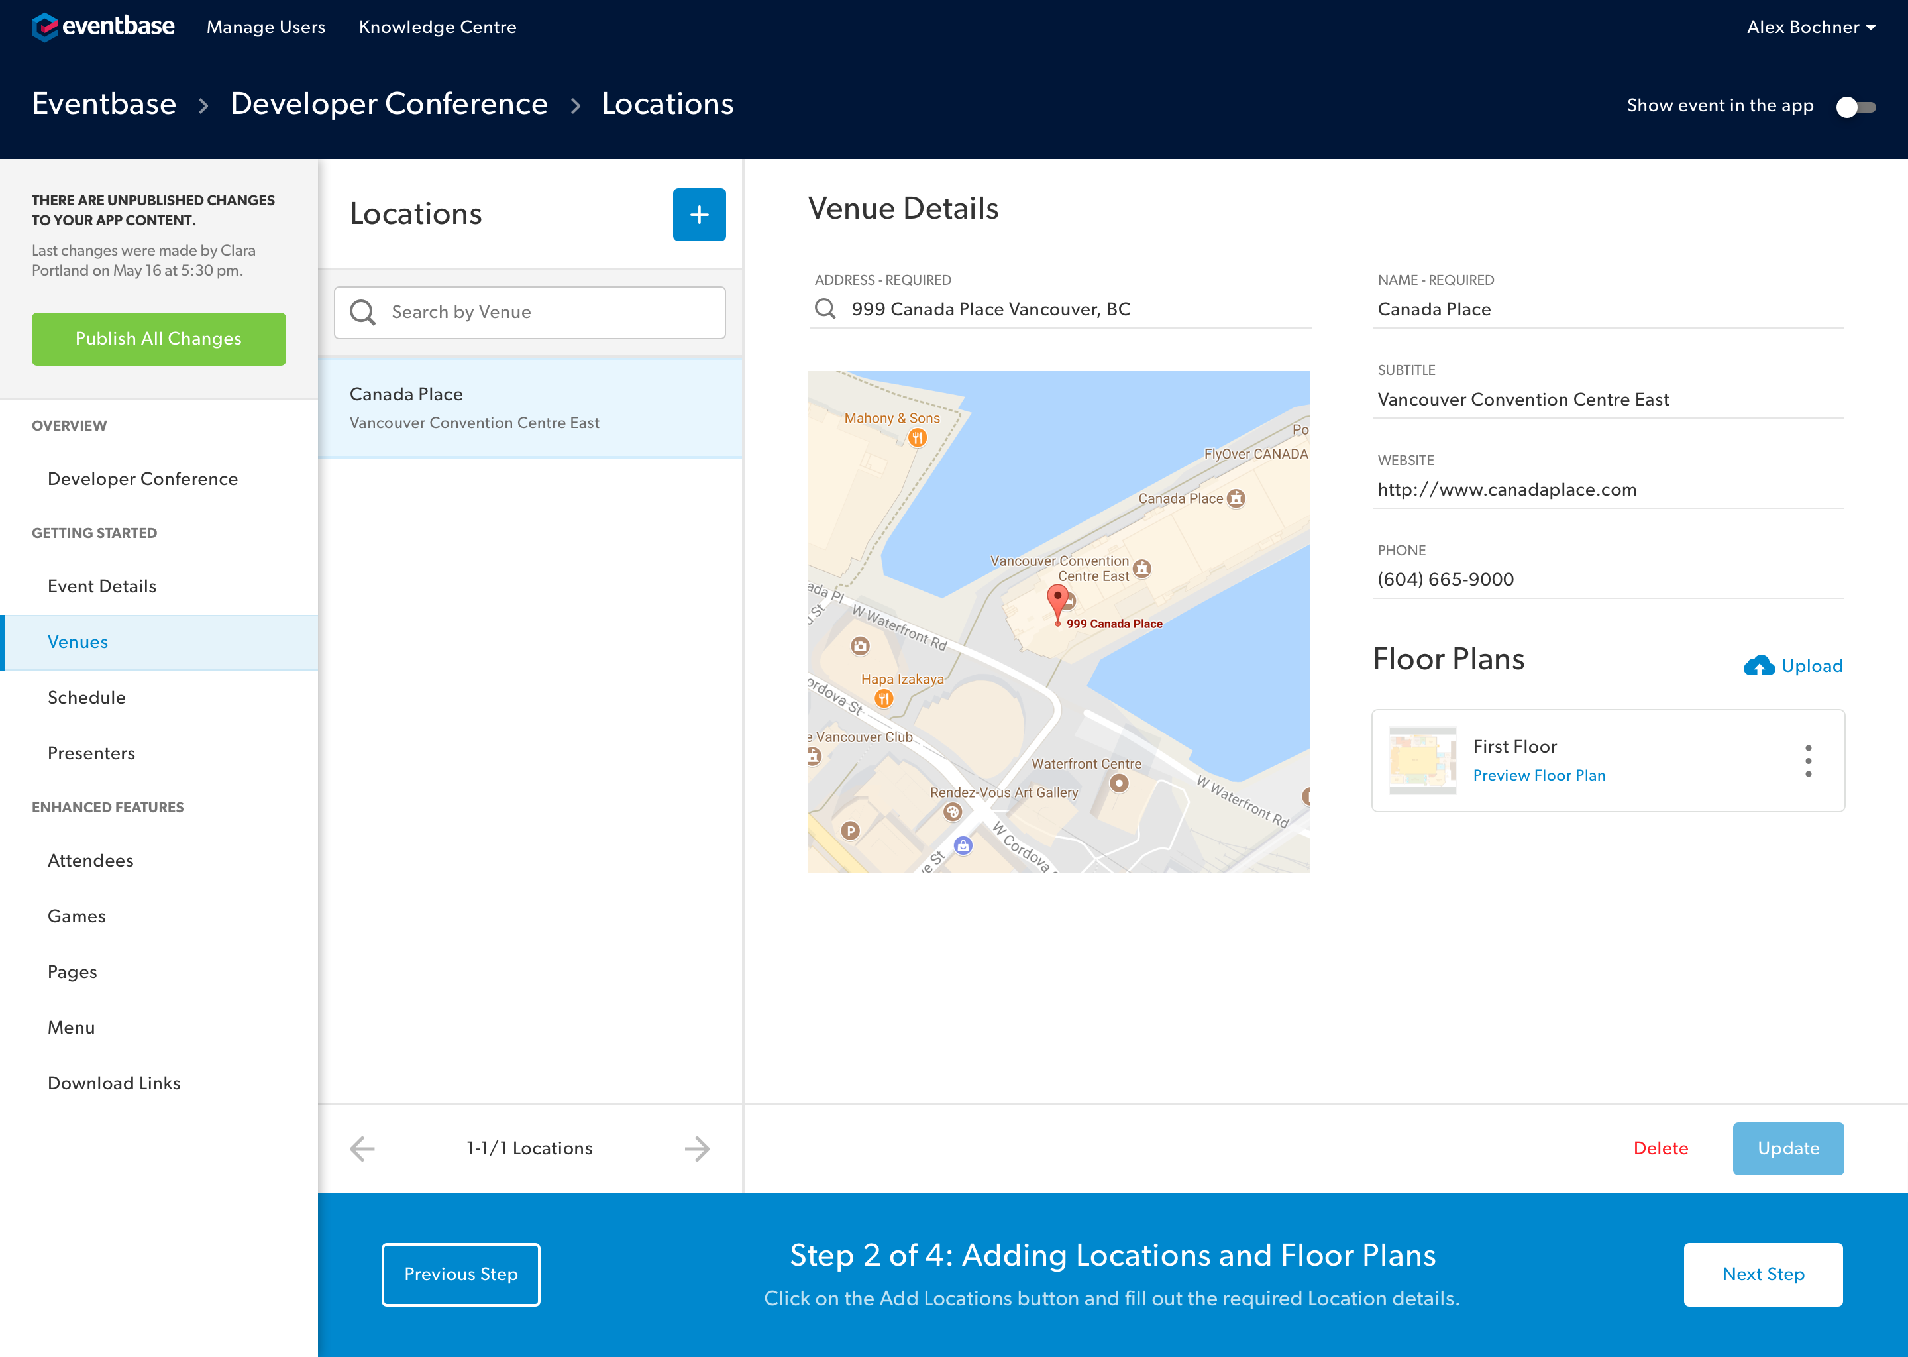Click the address field 999 Canada Place
The width and height of the screenshot is (1908, 1357).
pyautogui.click(x=1059, y=309)
